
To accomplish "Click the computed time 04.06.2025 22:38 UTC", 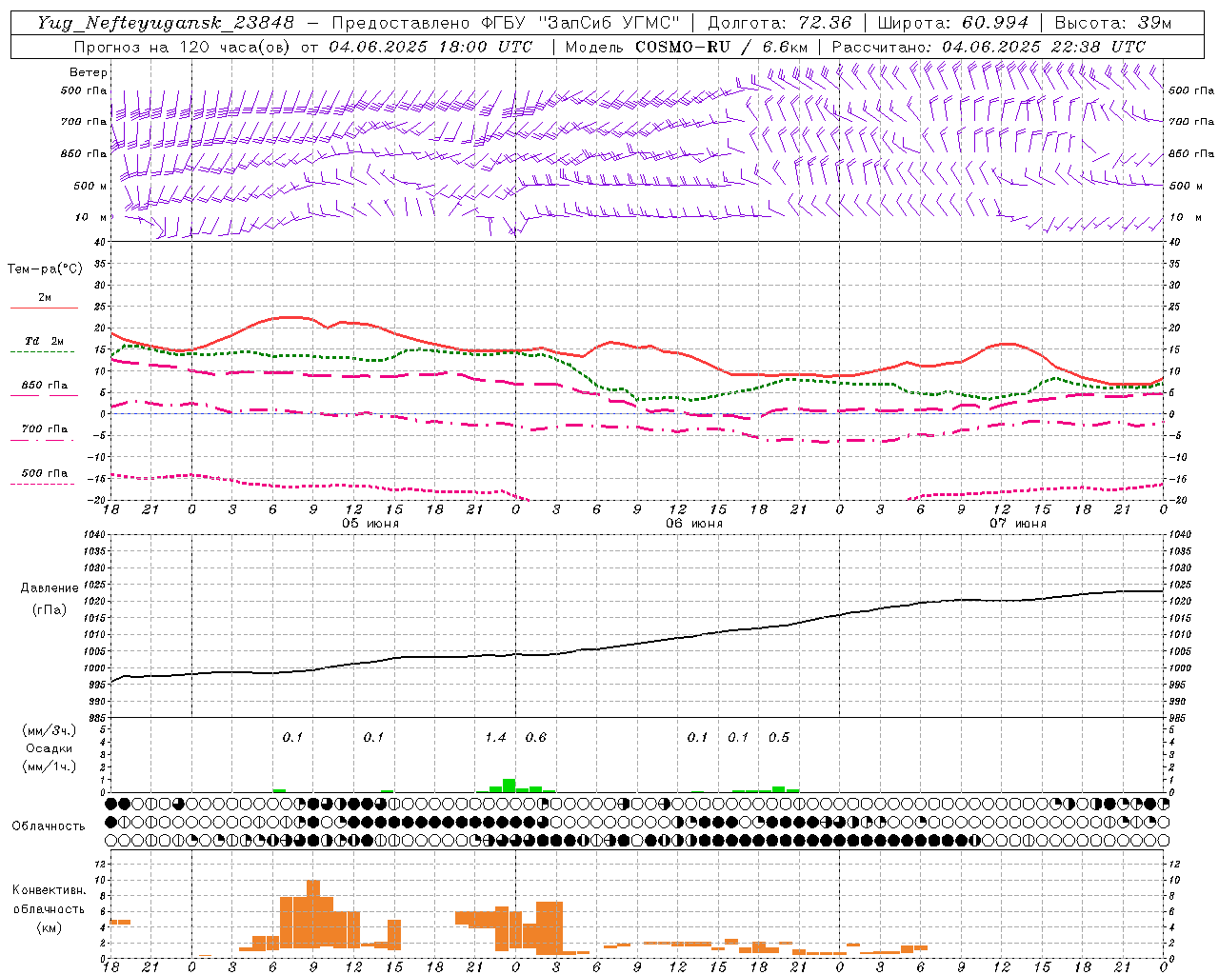I will click(1044, 47).
